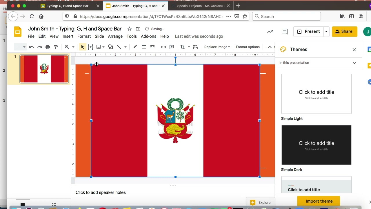Image resolution: width=371 pixels, height=209 pixels.
Task: Open mask image dropdown arrow
Action: [189, 47]
